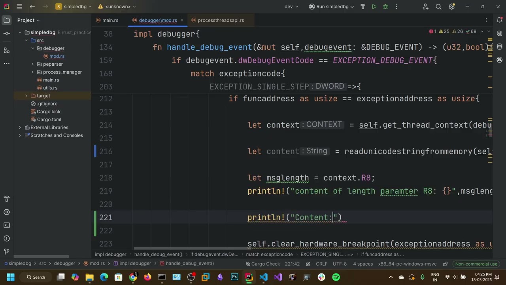Open Build tool window hammer in left sidebar
Viewport: 506px width, 285px height.
(7, 199)
